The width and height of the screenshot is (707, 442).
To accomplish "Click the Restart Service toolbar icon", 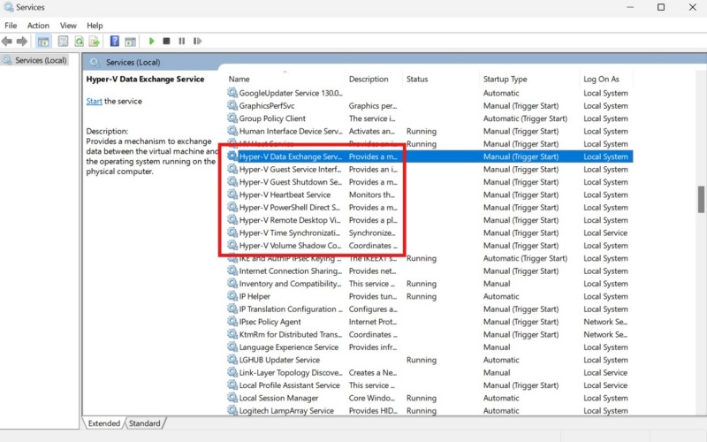I will [x=196, y=41].
